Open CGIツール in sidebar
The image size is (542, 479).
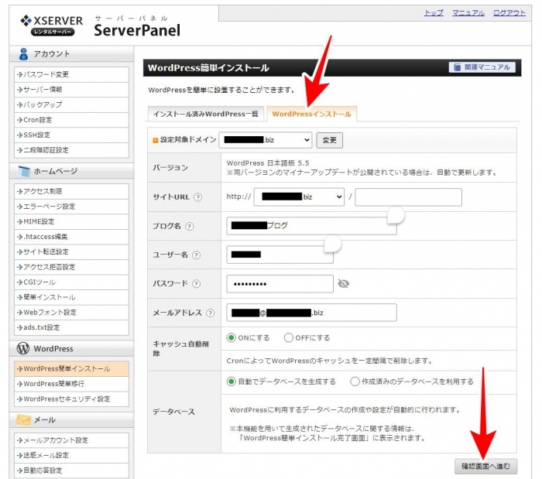click(x=71, y=282)
